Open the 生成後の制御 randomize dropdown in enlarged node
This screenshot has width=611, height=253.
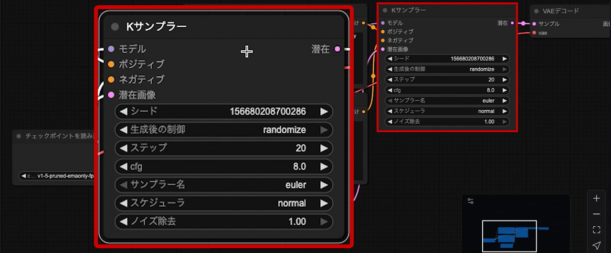coord(223,130)
